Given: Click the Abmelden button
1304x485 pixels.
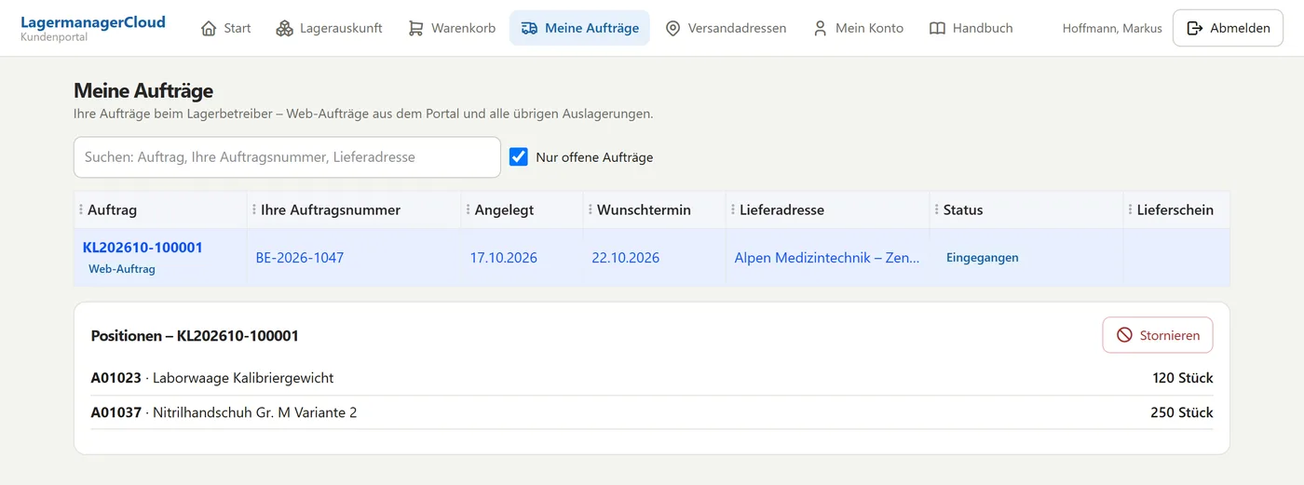Looking at the screenshot, I should click(x=1228, y=28).
